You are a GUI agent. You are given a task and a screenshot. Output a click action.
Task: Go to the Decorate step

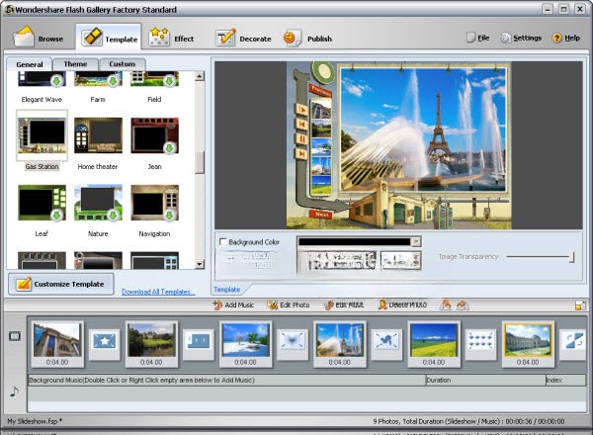(x=243, y=39)
